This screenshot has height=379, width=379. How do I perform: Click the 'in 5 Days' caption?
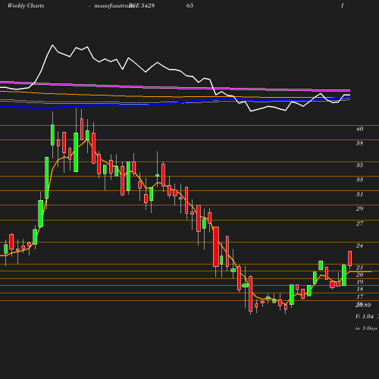click(366, 328)
